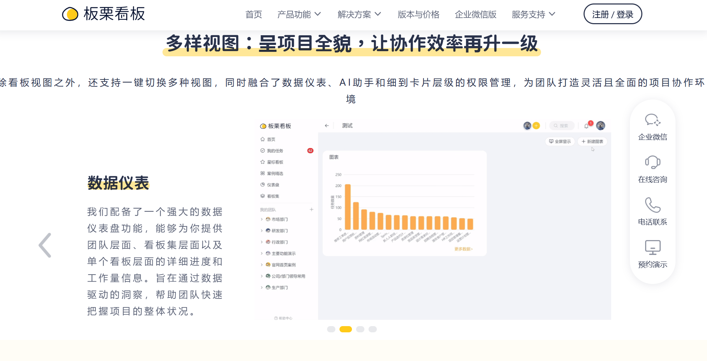
Task: Open 我的任务 in the demo sidebar
Action: (x=272, y=151)
